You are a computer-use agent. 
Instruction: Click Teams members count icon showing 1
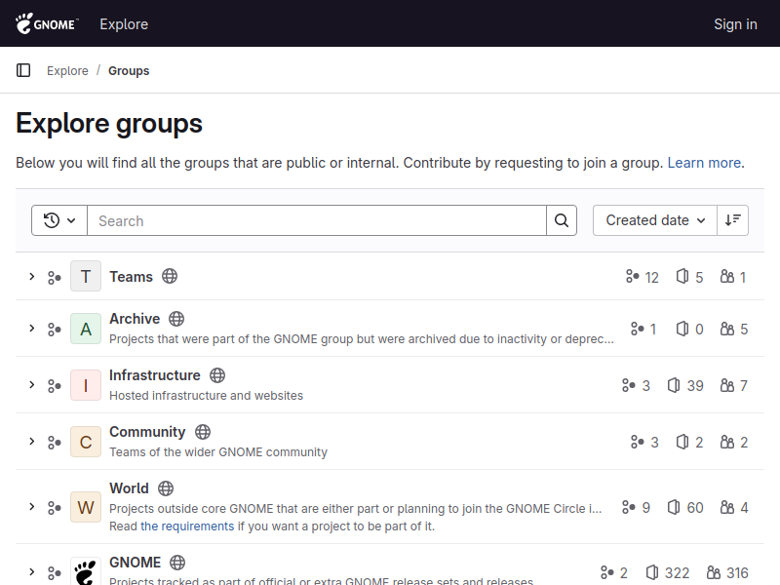pos(727,276)
